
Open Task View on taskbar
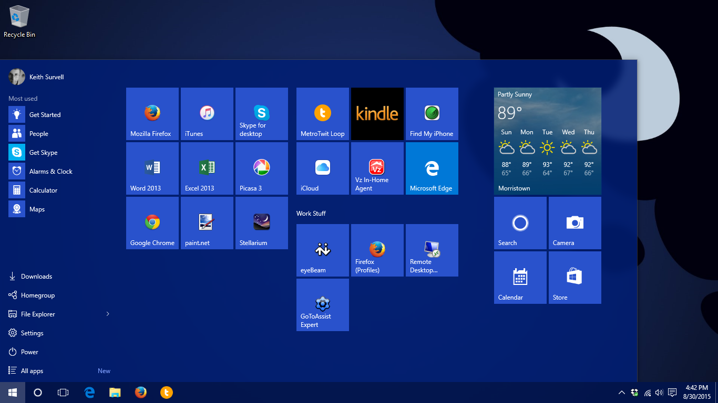point(63,393)
